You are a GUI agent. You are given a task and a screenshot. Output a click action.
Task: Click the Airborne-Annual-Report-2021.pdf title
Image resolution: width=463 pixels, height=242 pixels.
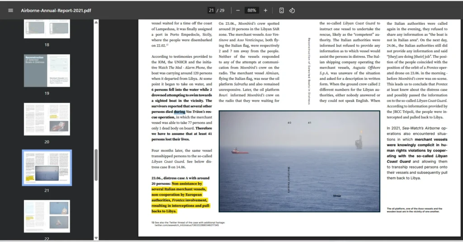(x=56, y=10)
